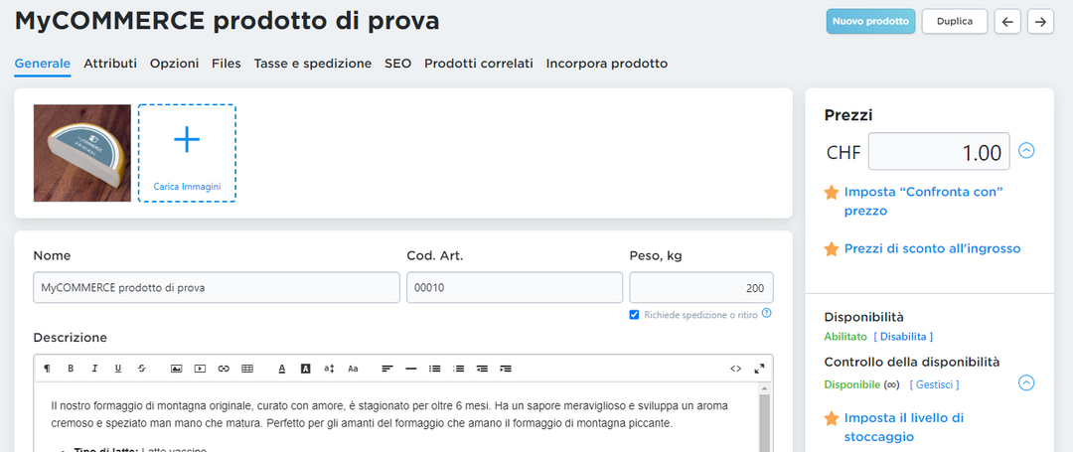Toggle strikethrough formatting in description editor
The height and width of the screenshot is (452, 1073).
[142, 369]
